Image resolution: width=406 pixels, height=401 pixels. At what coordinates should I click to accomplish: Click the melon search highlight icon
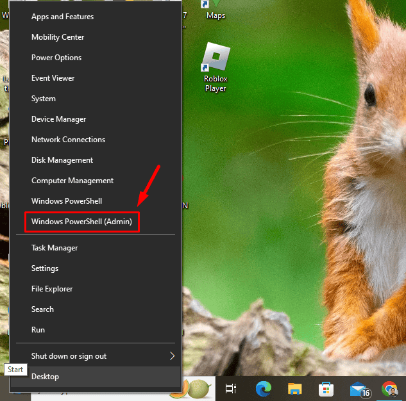(x=190, y=388)
